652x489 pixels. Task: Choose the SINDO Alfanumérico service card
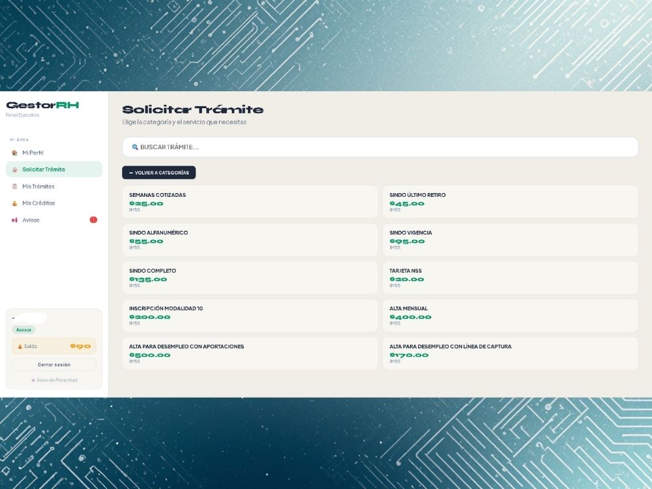(250, 239)
